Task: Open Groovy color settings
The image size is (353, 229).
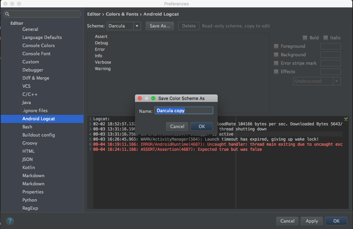Action: pyautogui.click(x=30, y=143)
